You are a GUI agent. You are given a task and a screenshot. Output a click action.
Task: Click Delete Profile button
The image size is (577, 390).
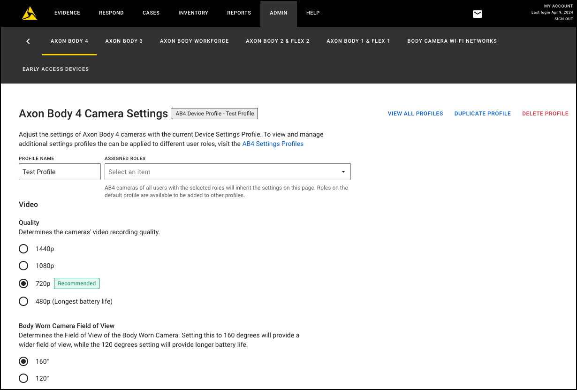tap(545, 114)
